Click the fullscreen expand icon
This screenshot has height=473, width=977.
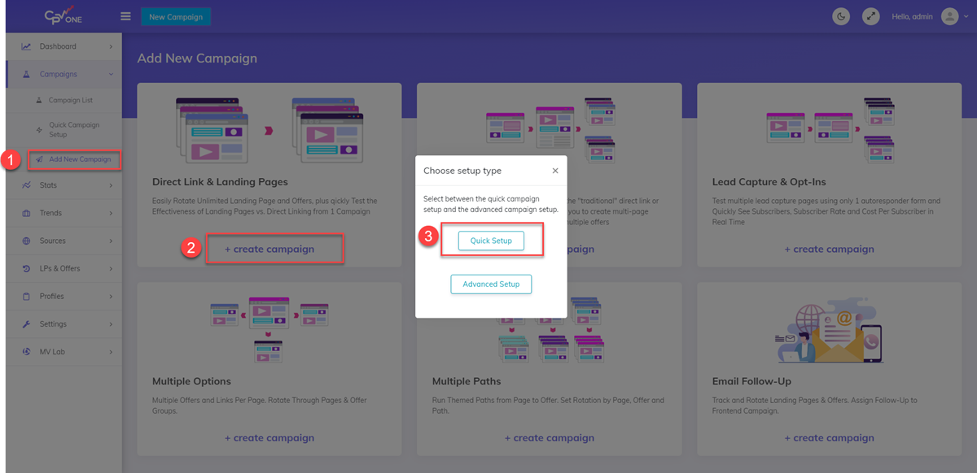(871, 16)
